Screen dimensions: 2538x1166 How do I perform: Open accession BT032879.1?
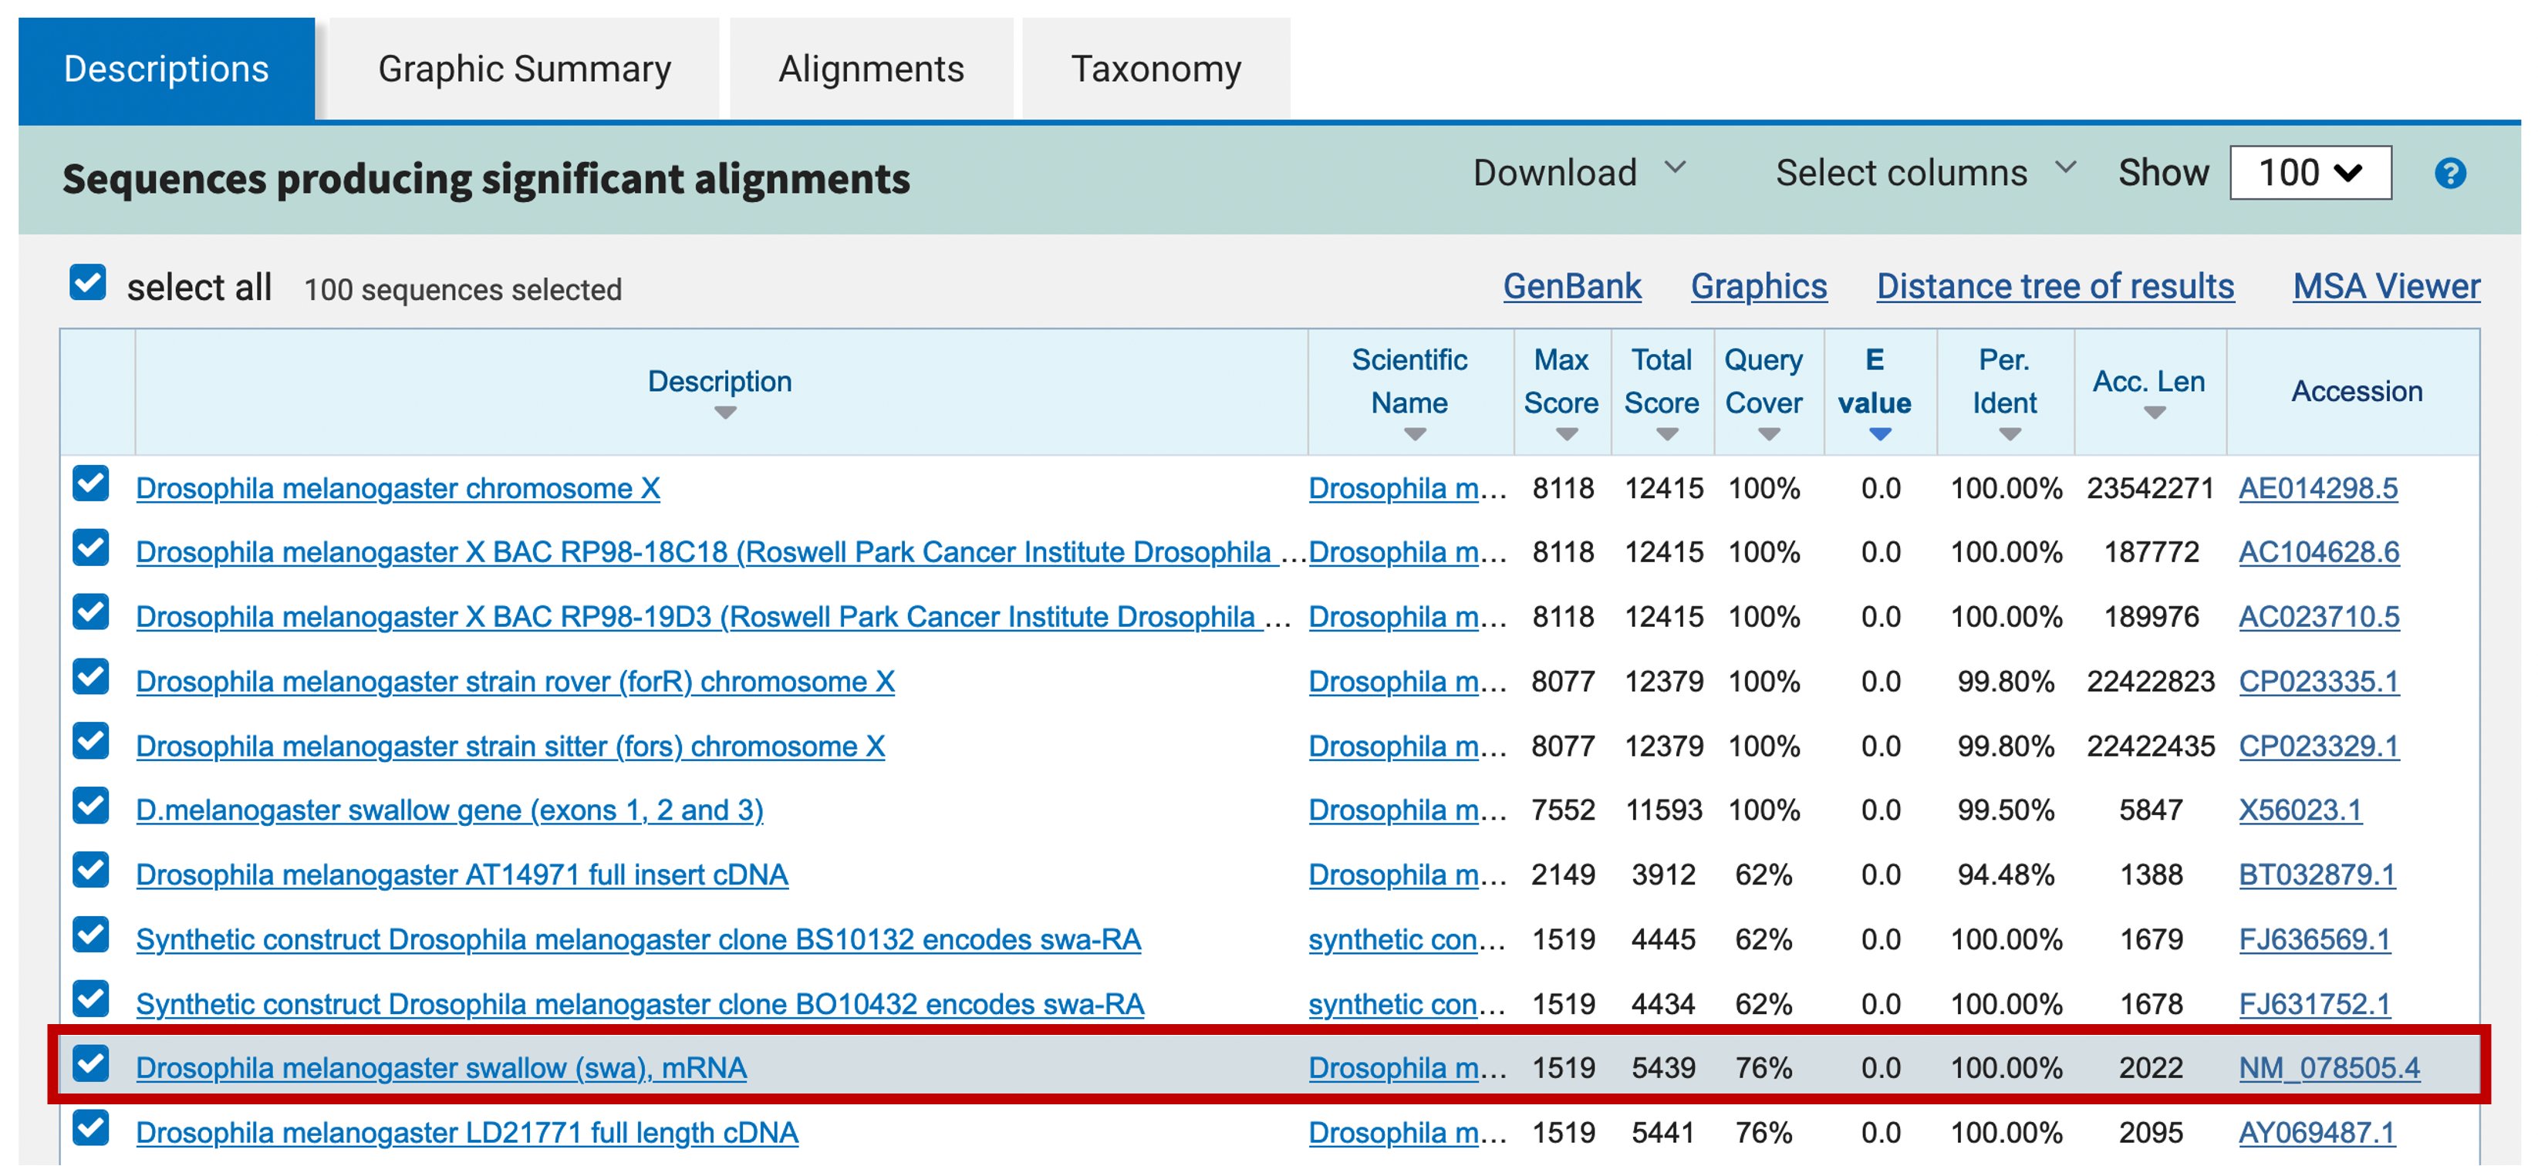(x=2317, y=874)
